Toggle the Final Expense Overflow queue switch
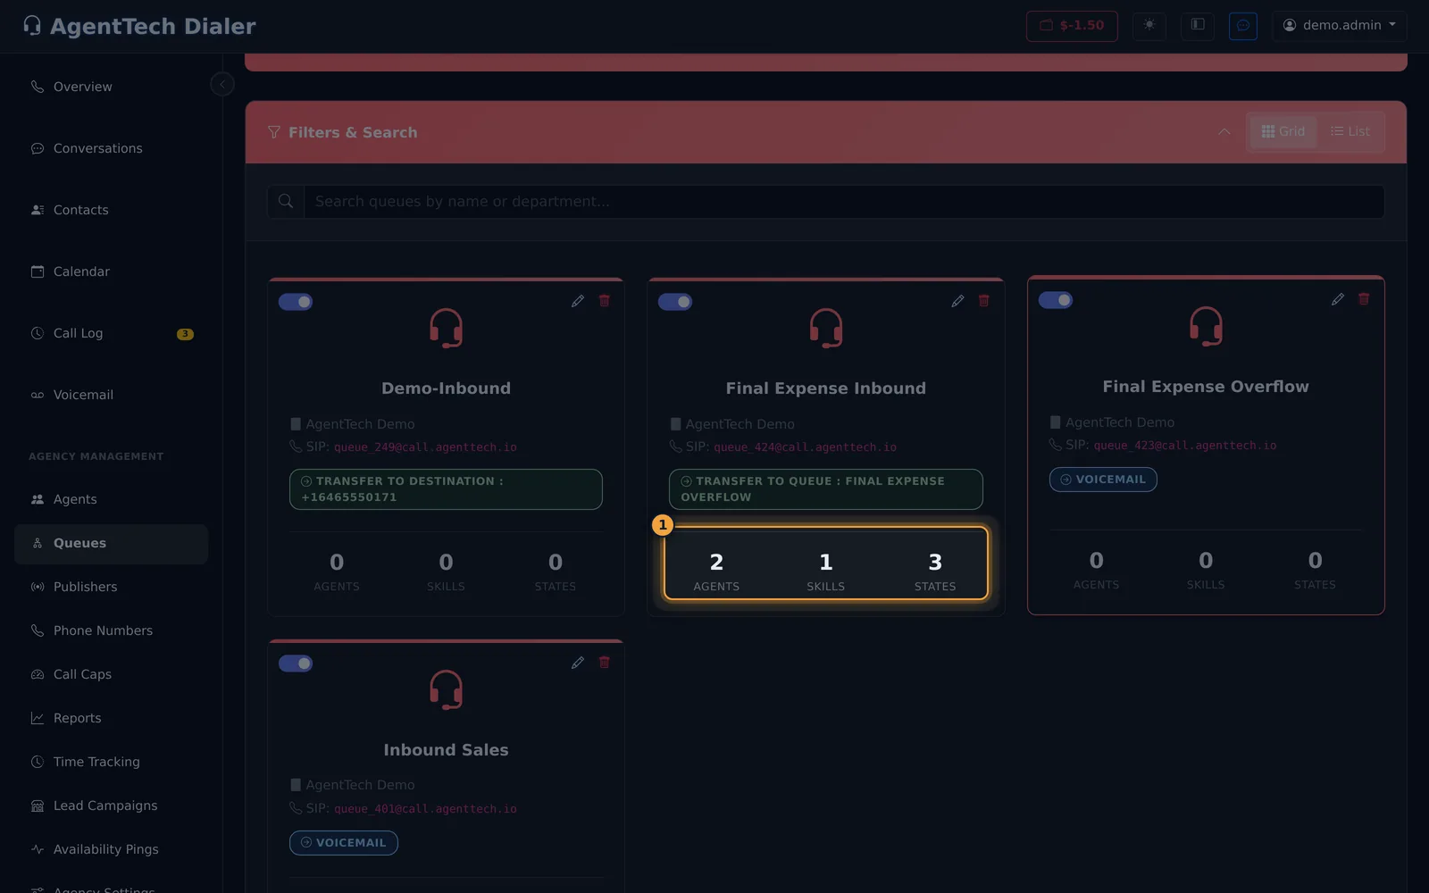The width and height of the screenshot is (1429, 893). click(x=1056, y=300)
